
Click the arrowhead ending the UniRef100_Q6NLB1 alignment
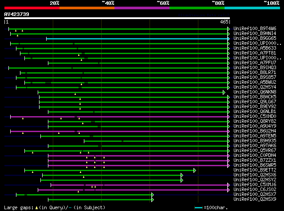pyautogui.click(x=229, y=112)
